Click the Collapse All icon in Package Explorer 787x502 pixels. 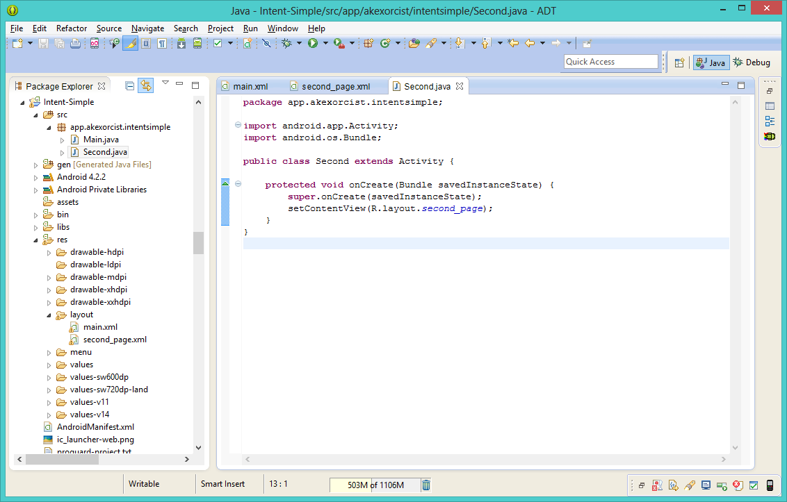129,86
